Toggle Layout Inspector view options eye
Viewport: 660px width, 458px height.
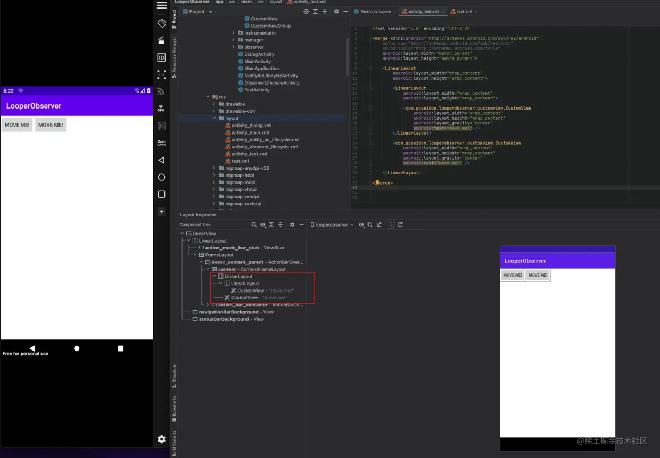tap(361, 225)
